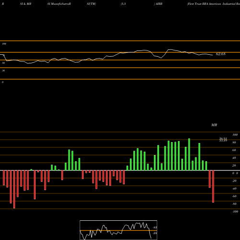Select the last red MR bar at the far right
The width and height of the screenshot is (240, 240).
213,187
